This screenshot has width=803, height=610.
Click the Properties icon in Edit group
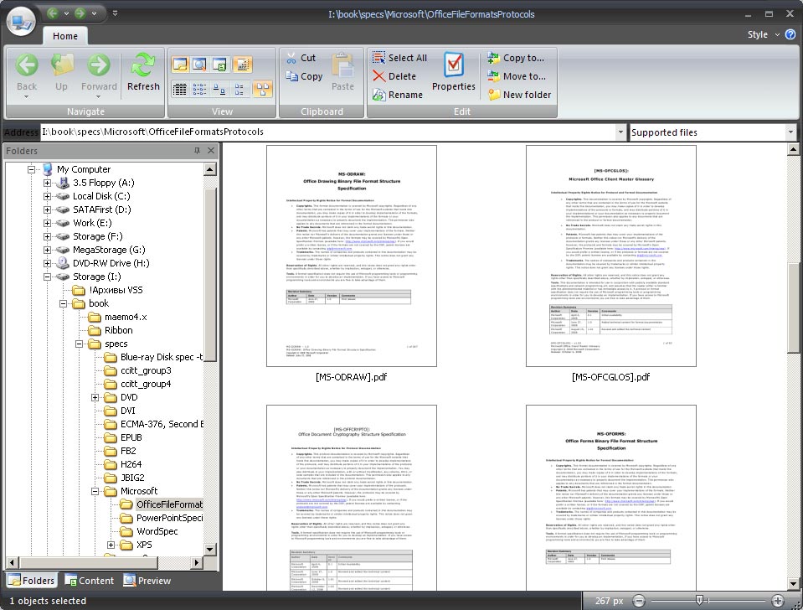[x=453, y=65]
